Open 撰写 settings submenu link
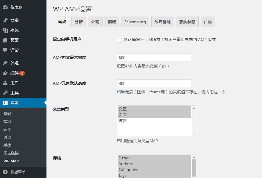 click(x=7, y=122)
